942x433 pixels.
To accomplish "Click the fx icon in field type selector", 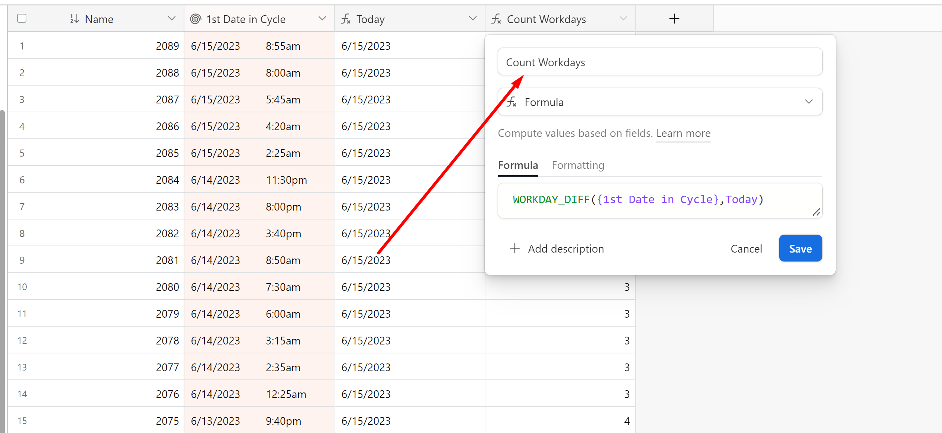I will pyautogui.click(x=512, y=102).
